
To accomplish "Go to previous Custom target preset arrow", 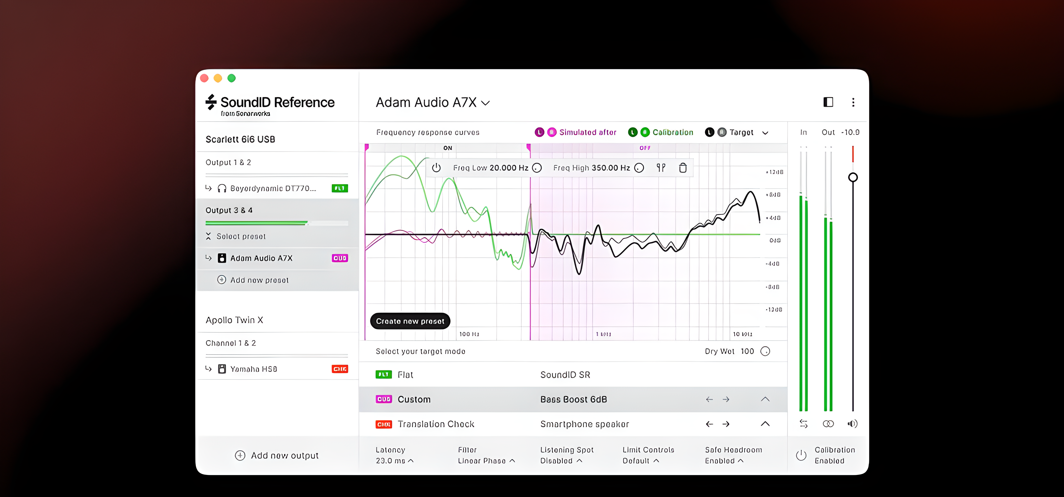I will click(709, 399).
